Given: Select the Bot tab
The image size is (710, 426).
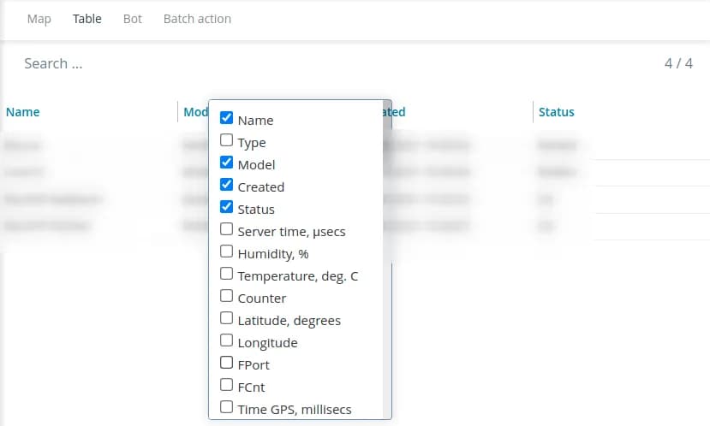Looking at the screenshot, I should (x=133, y=19).
